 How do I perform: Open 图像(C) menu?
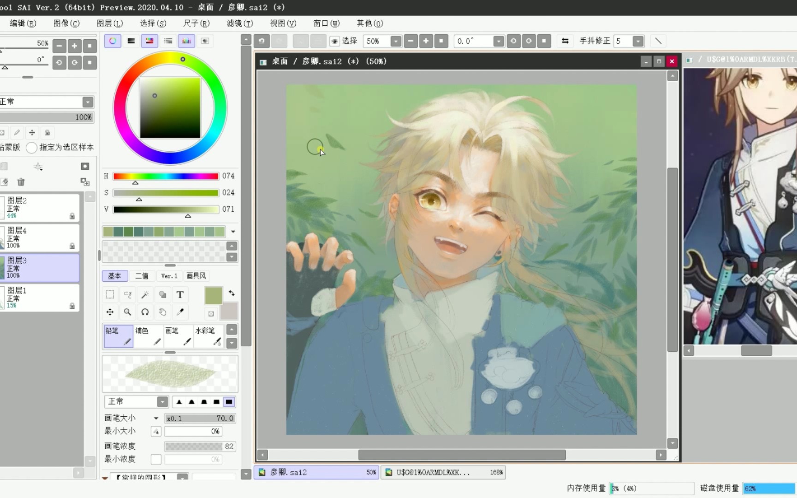point(66,23)
